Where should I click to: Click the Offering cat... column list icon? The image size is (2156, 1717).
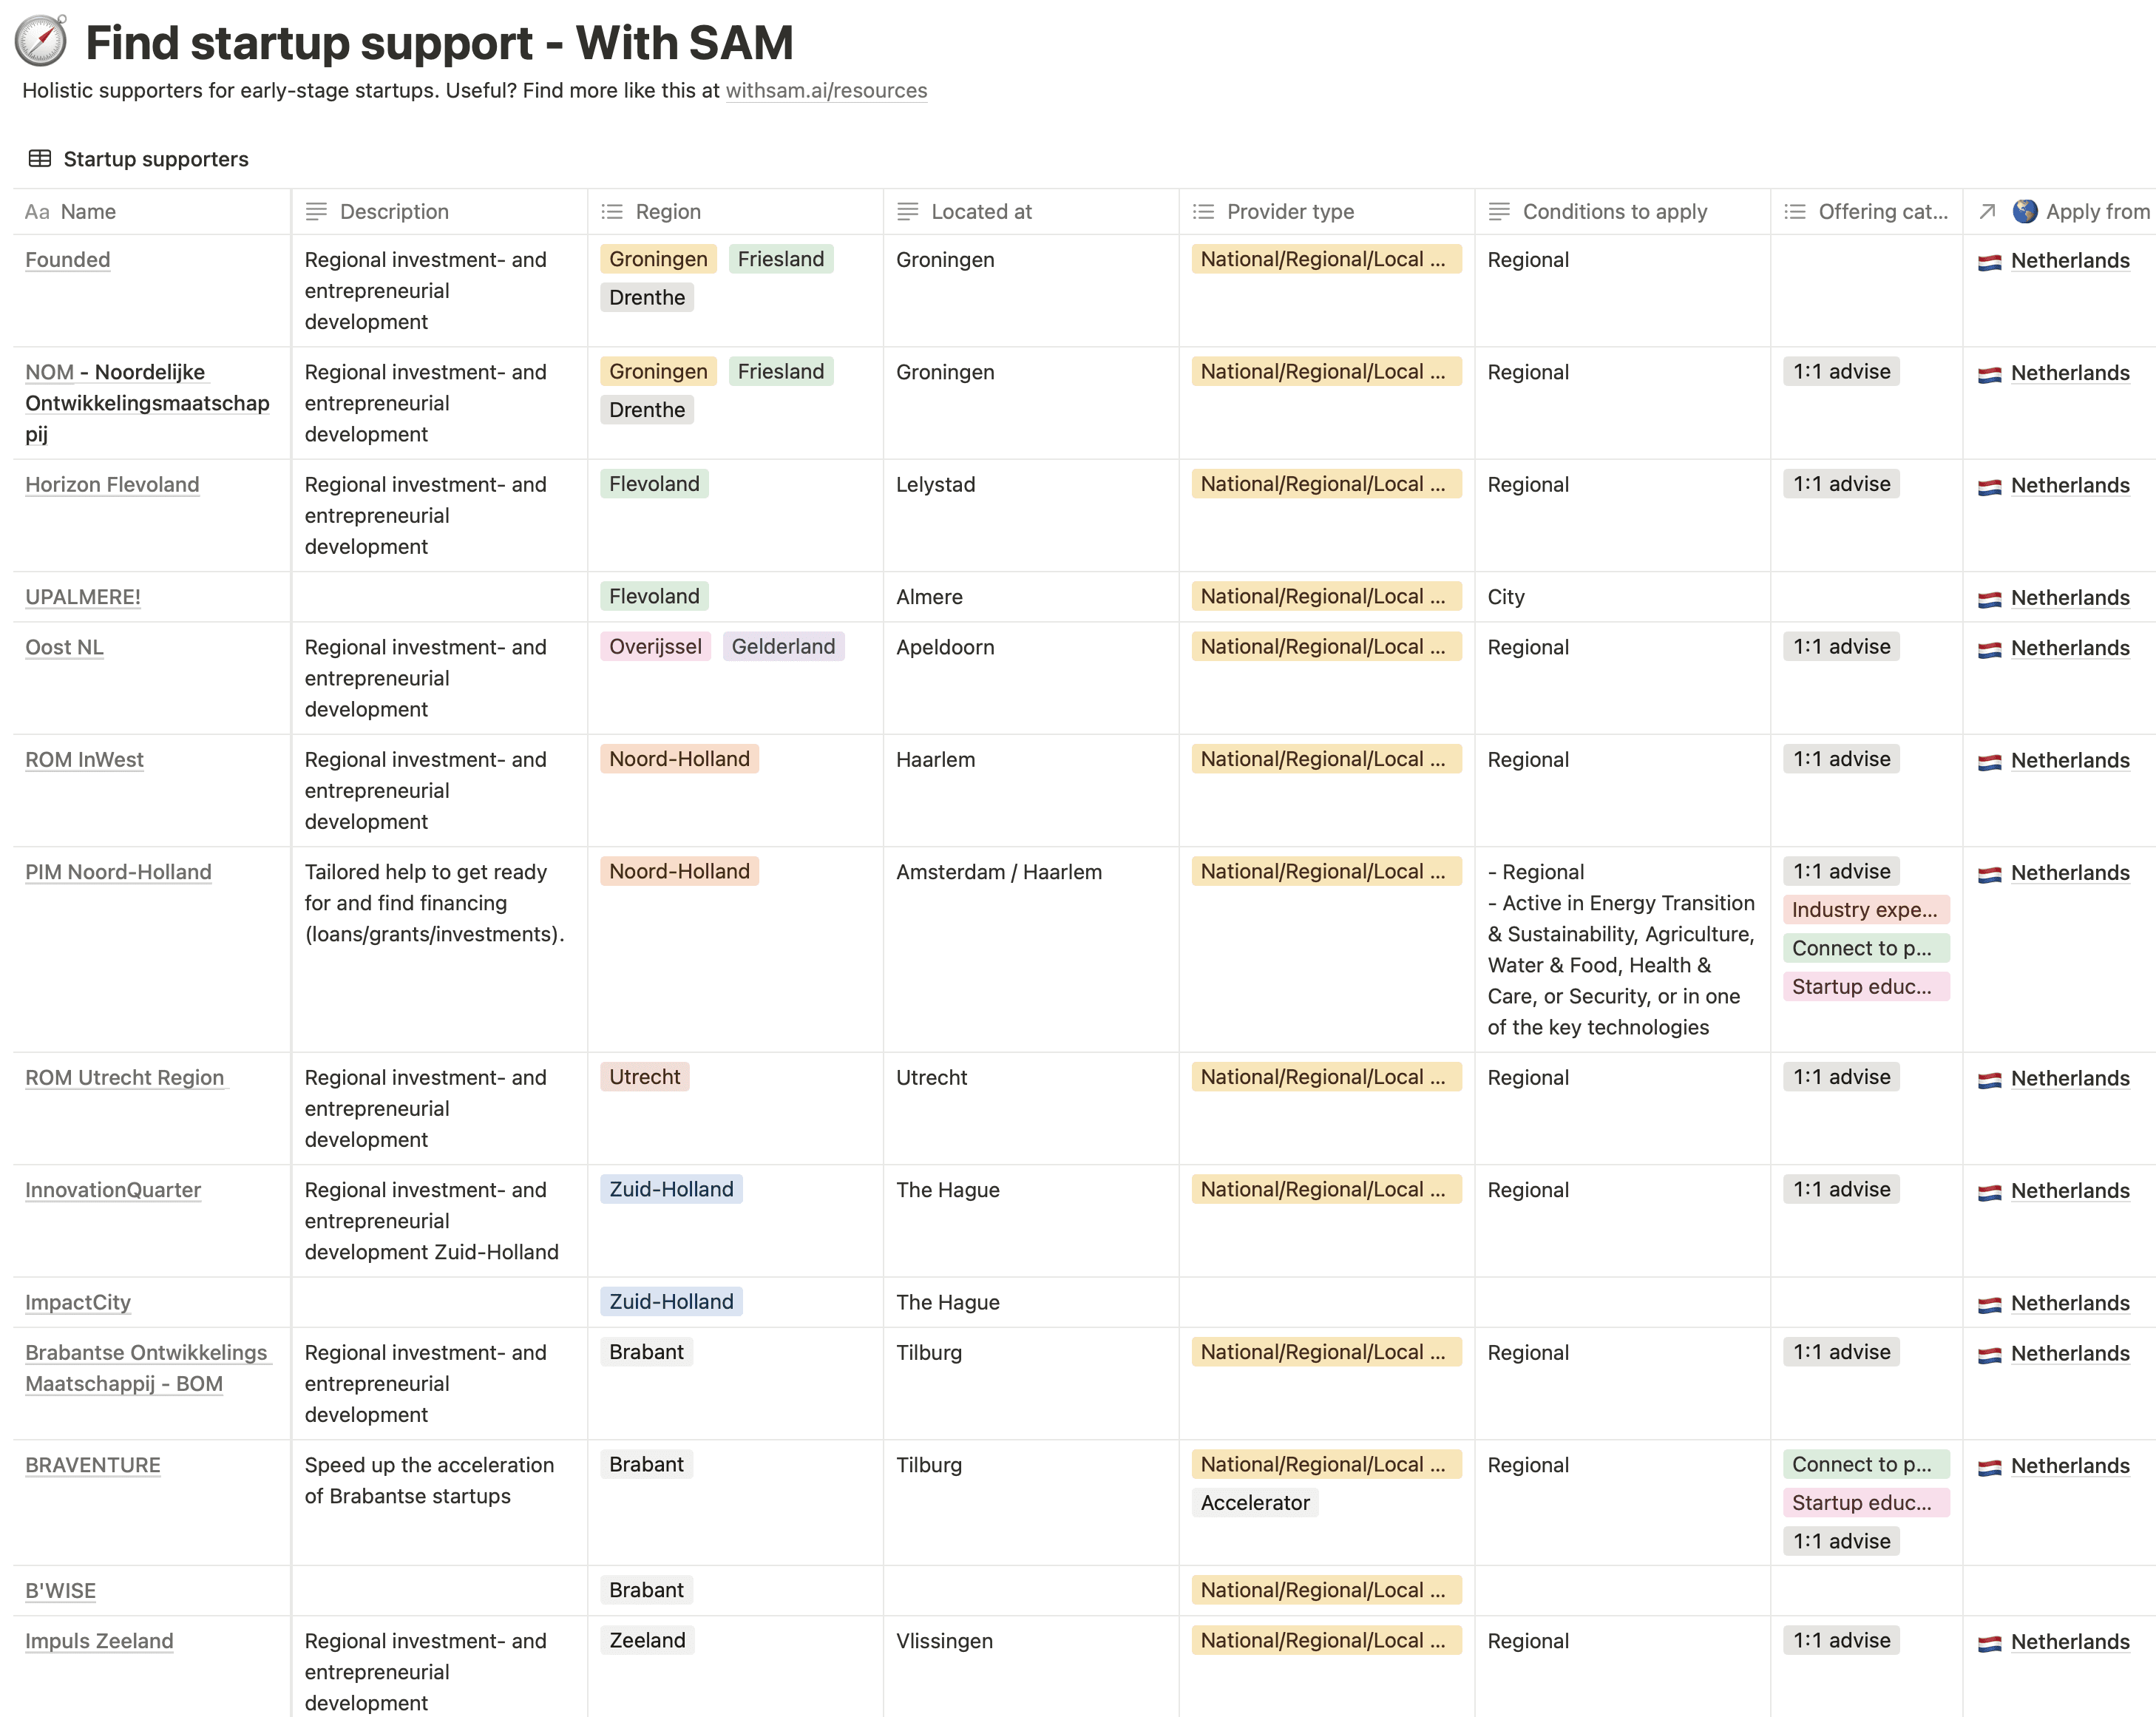click(1795, 211)
